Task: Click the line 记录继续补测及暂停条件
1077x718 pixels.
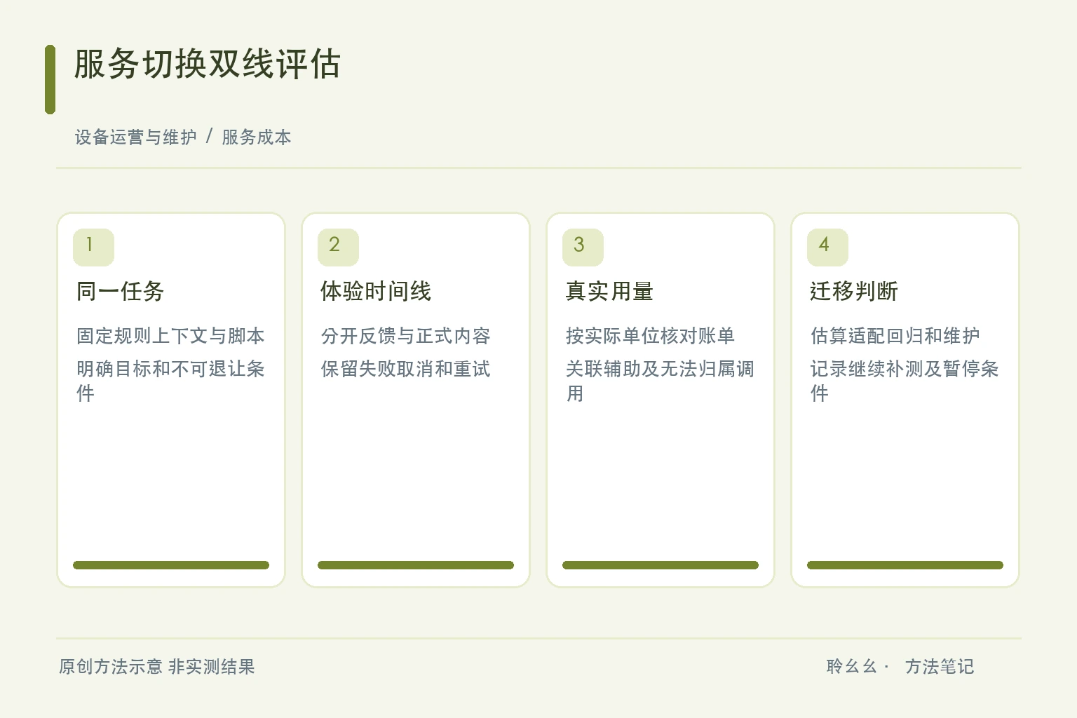Action: click(x=905, y=381)
